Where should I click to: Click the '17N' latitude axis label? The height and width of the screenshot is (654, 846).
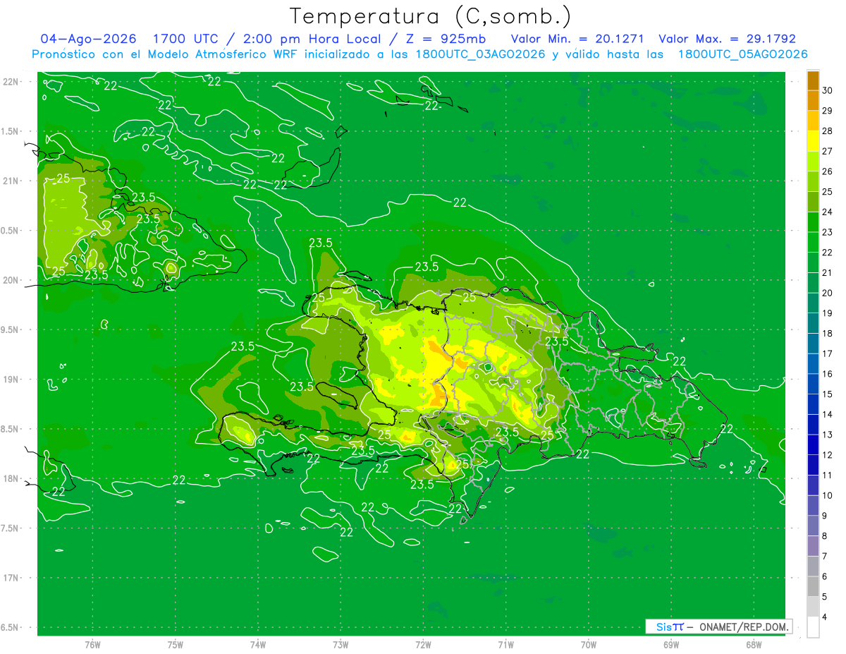pyautogui.click(x=12, y=578)
